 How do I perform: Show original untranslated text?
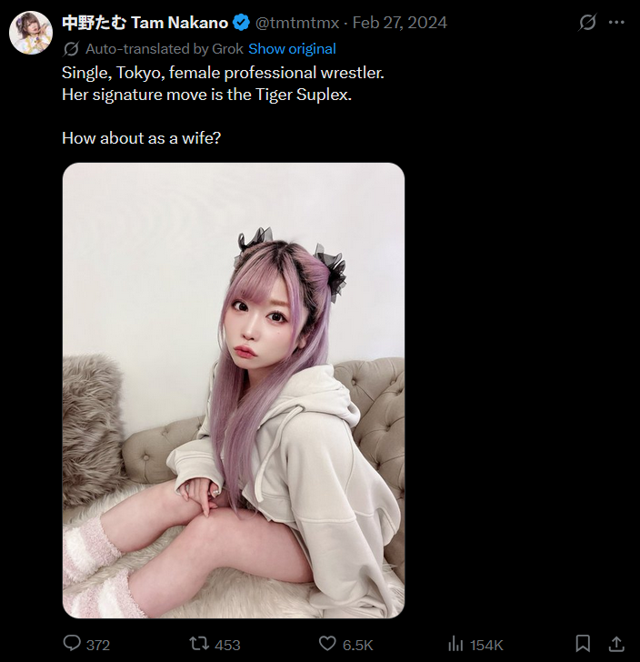pos(292,49)
